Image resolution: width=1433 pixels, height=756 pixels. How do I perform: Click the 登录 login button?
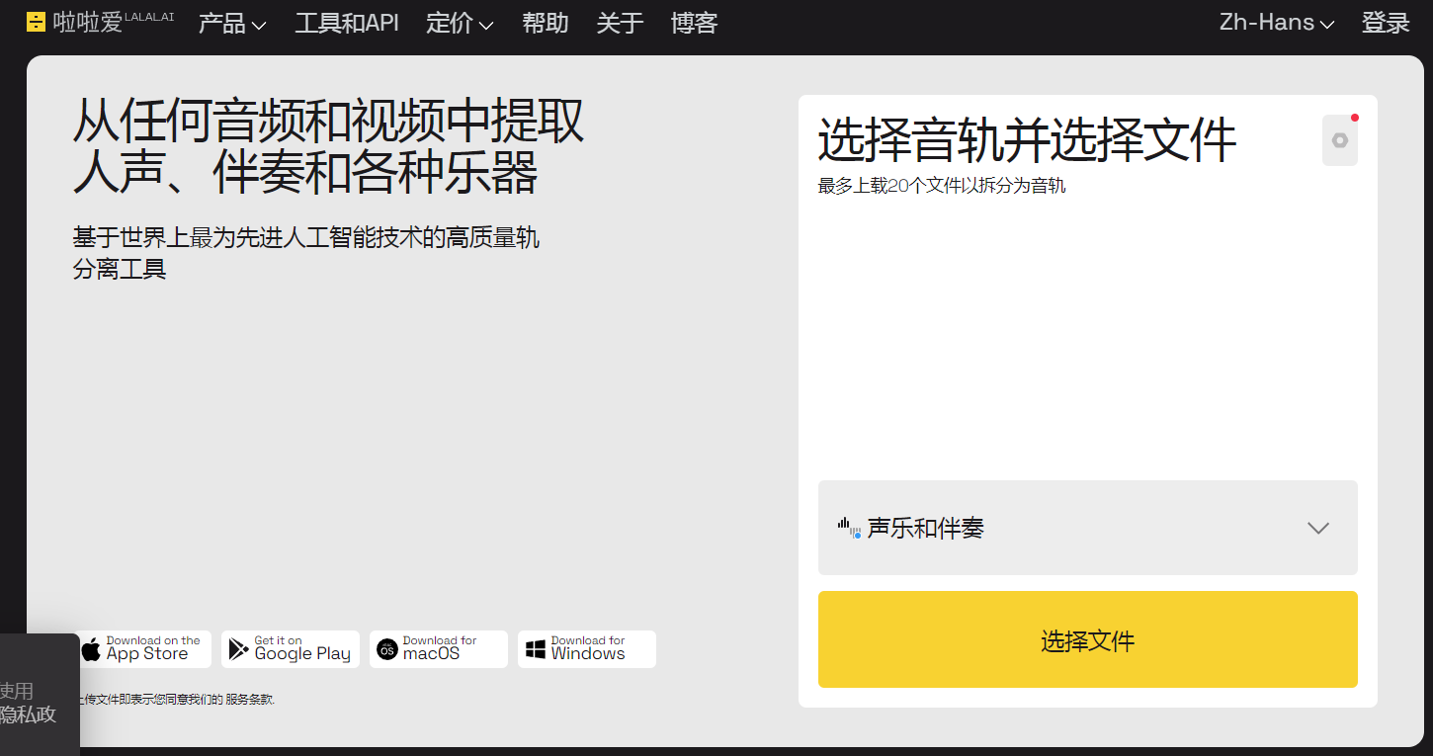[1386, 23]
